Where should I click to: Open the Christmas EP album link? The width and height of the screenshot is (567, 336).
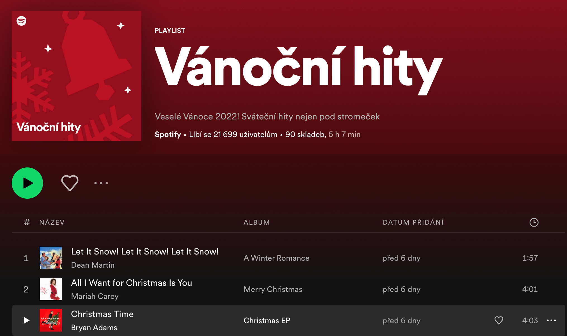coord(267,321)
